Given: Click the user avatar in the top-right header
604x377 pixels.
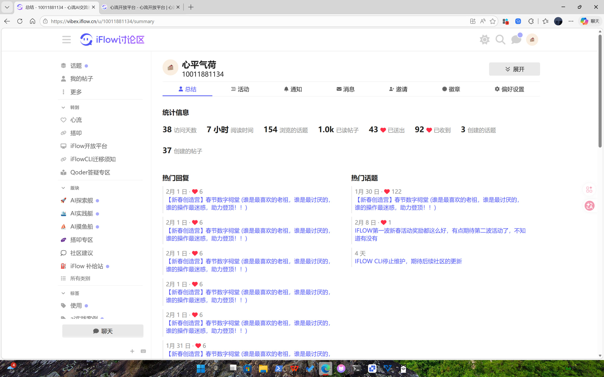Looking at the screenshot, I should click(x=532, y=40).
